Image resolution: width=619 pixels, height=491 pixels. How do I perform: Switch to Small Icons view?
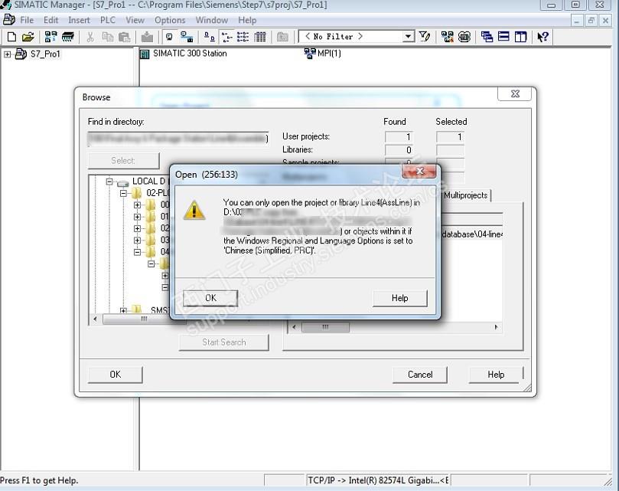[226, 38]
